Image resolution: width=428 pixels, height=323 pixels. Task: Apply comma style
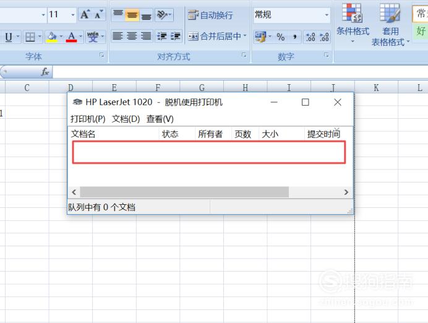pos(294,37)
